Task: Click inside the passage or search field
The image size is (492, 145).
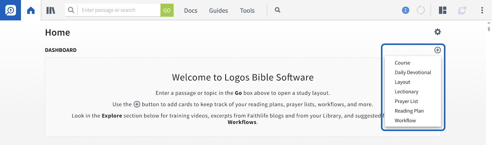Action: [x=119, y=10]
